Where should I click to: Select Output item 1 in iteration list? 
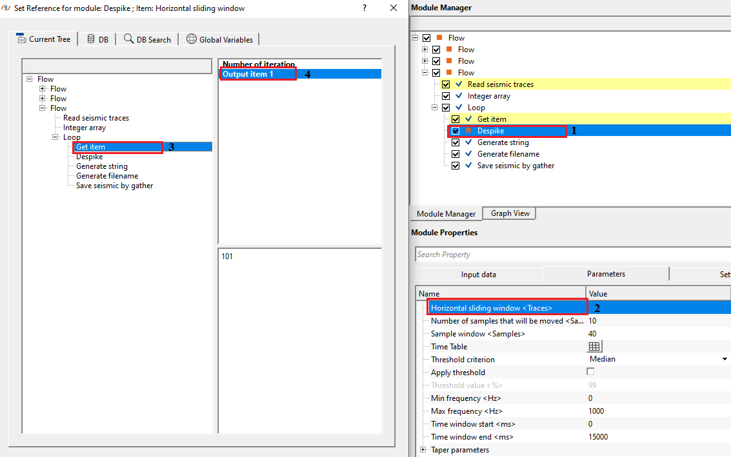(x=248, y=74)
